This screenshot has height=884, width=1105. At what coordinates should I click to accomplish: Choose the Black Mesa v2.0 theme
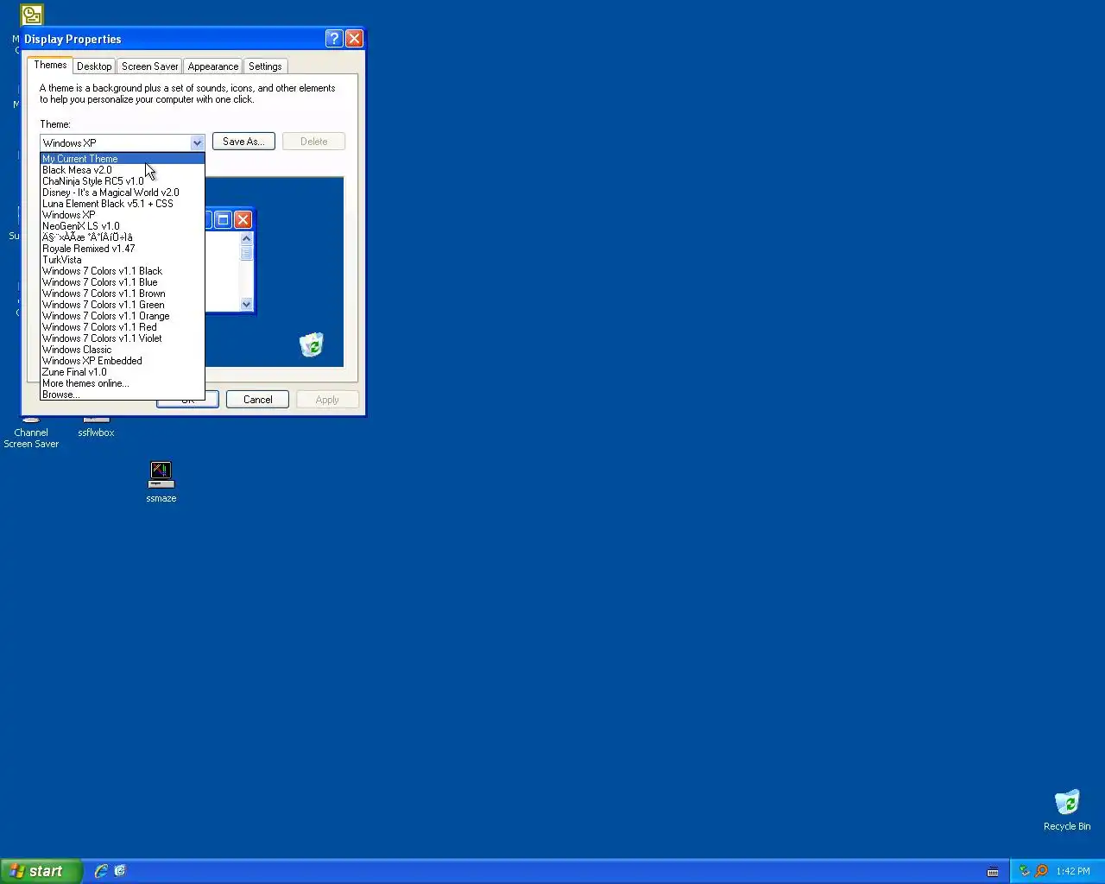pyautogui.click(x=122, y=170)
